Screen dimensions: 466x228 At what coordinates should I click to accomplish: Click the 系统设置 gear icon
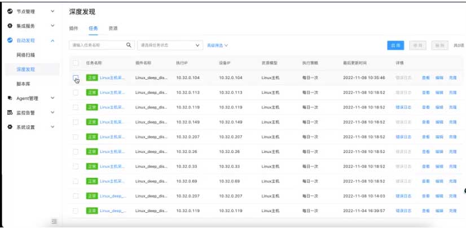(x=10, y=127)
